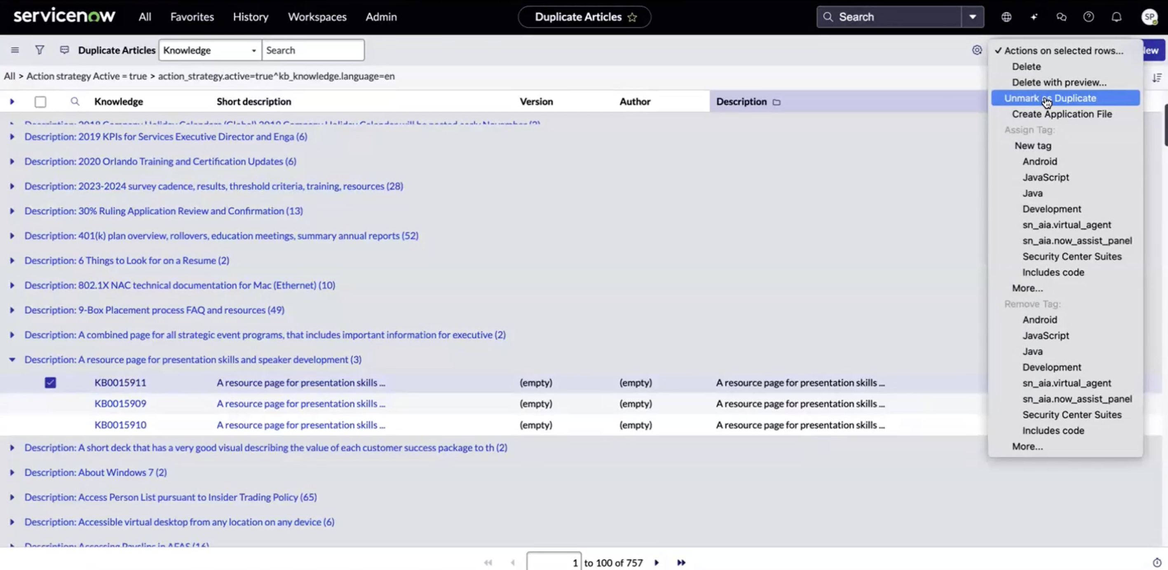Open the list personalize gear icon
The height and width of the screenshot is (570, 1168).
(x=977, y=50)
